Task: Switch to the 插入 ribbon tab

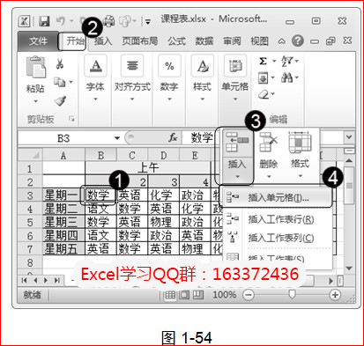Action: pyautogui.click(x=103, y=41)
